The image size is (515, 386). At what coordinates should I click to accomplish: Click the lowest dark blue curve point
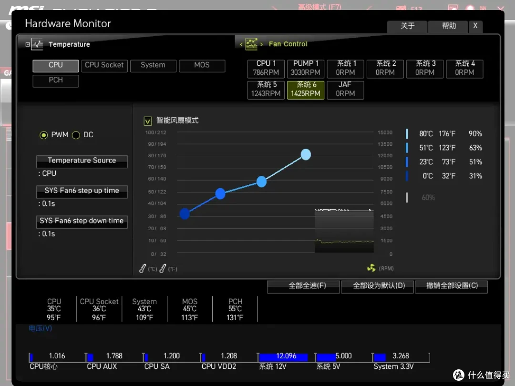point(185,213)
